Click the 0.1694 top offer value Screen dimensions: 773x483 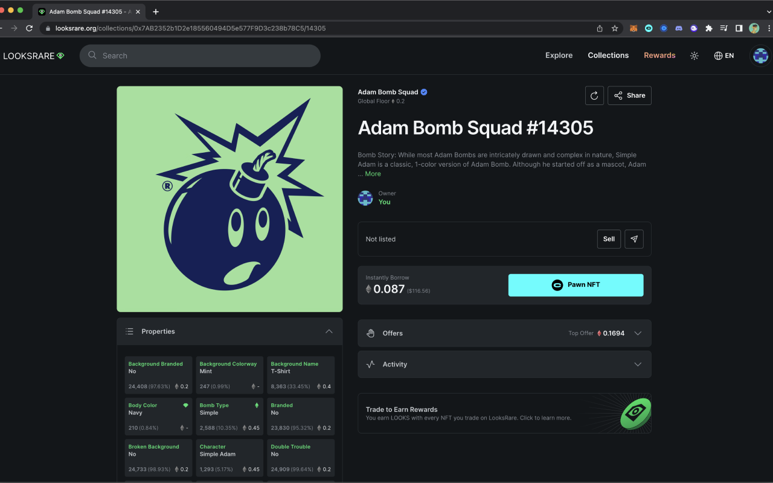614,333
